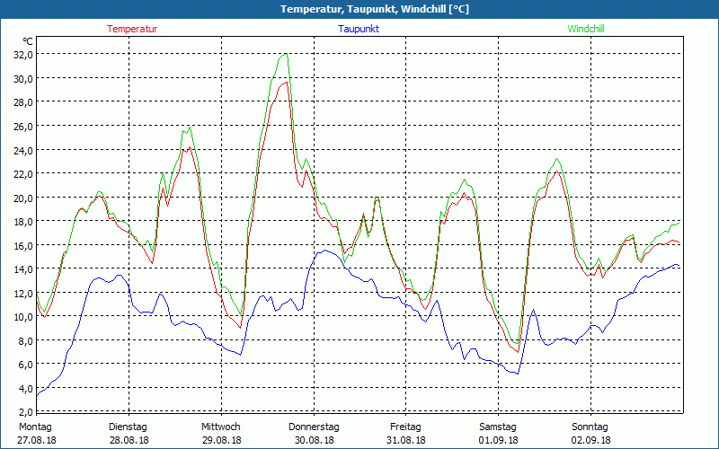Click the '18,0' y-axis value
Screen dimensions: 719x449
23,222
